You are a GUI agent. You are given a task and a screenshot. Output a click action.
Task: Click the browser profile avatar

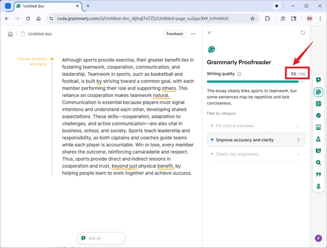click(x=310, y=18)
